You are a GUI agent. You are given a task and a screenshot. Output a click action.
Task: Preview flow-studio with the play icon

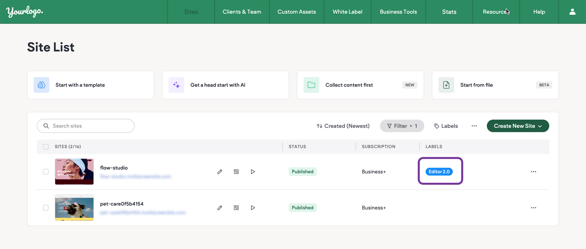pyautogui.click(x=253, y=172)
